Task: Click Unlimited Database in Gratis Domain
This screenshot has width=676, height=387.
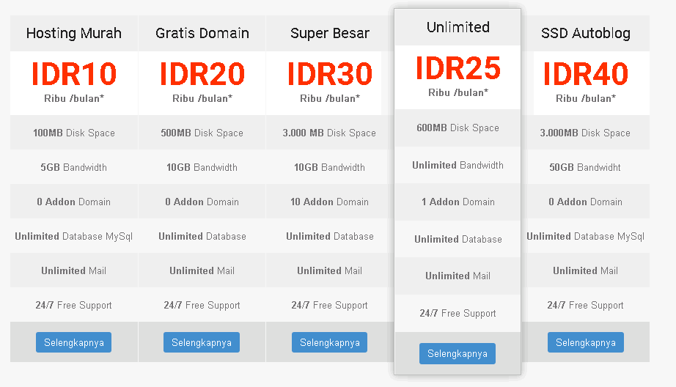Action: [x=202, y=236]
